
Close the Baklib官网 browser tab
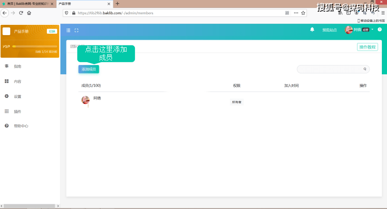52,4
